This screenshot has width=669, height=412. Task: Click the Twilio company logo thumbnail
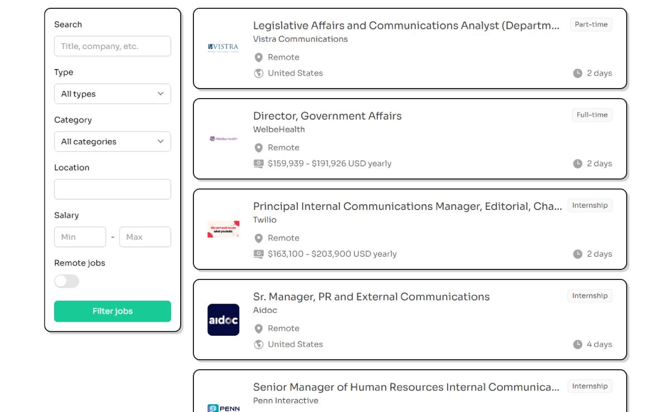223,229
